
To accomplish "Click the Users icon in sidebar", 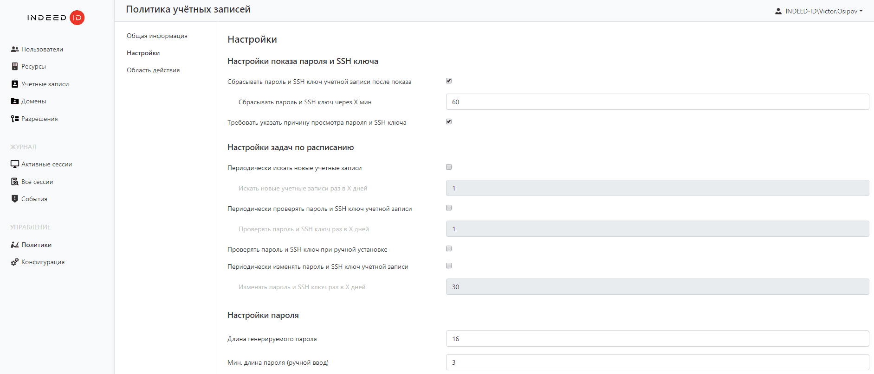I will (x=15, y=49).
